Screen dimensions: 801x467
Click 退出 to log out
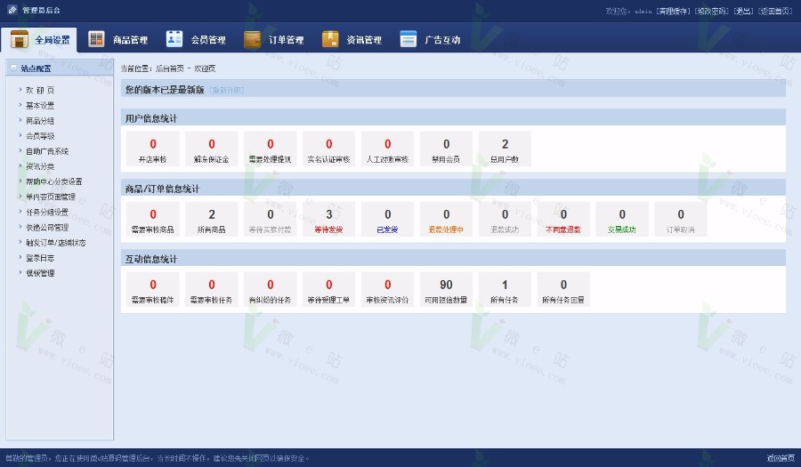point(743,11)
